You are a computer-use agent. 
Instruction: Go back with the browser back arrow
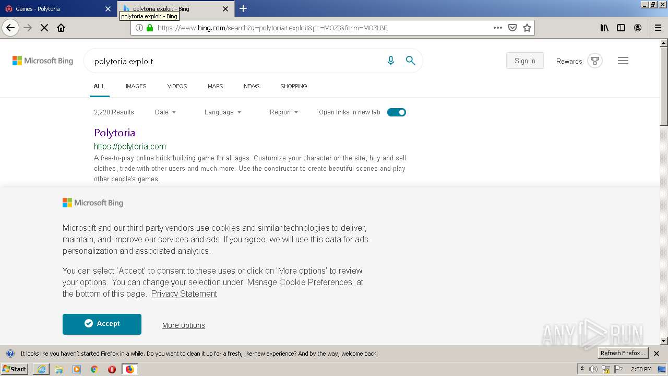(x=10, y=28)
